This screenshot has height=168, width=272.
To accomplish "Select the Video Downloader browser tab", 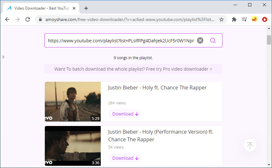I will 41,8.
